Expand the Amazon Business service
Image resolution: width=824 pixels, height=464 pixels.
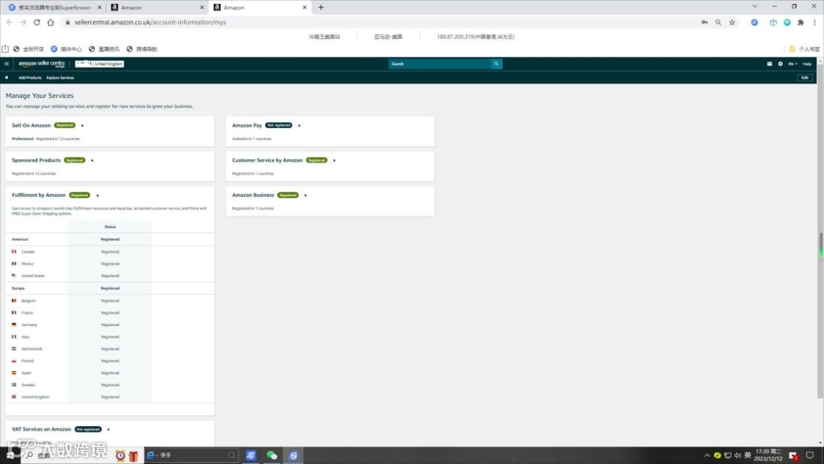(x=305, y=196)
